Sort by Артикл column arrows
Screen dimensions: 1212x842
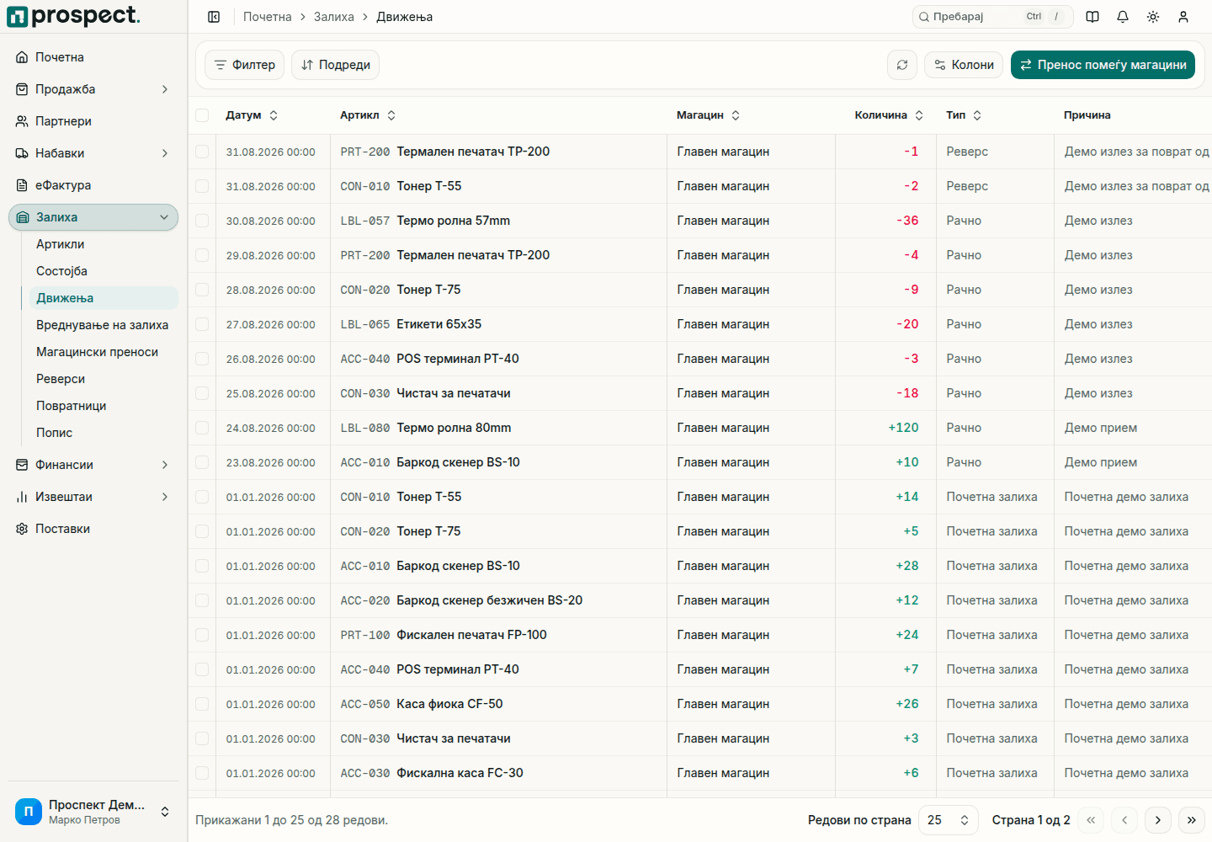[x=391, y=115]
